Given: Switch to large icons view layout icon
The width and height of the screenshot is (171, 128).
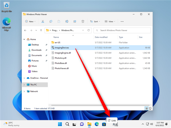Looking at the screenshot, I should [x=150, y=109].
